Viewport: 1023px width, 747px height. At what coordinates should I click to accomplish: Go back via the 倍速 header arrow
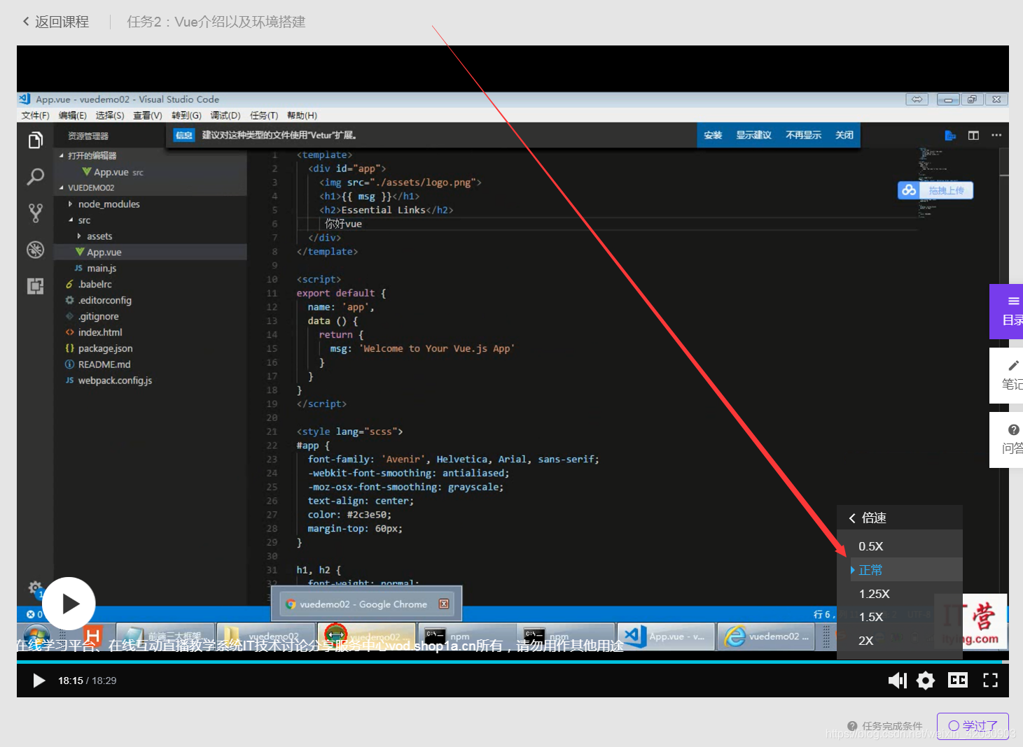(852, 518)
